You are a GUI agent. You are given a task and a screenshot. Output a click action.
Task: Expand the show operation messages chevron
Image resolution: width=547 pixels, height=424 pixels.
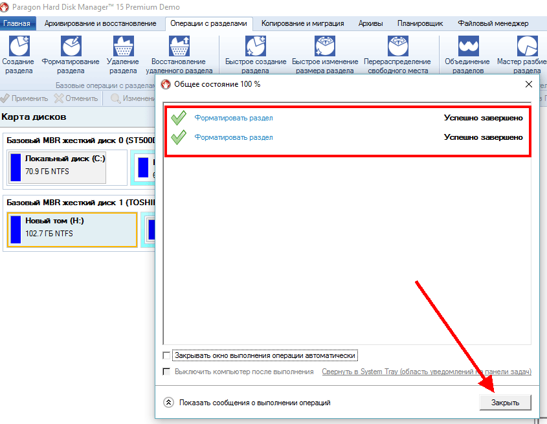point(169,403)
